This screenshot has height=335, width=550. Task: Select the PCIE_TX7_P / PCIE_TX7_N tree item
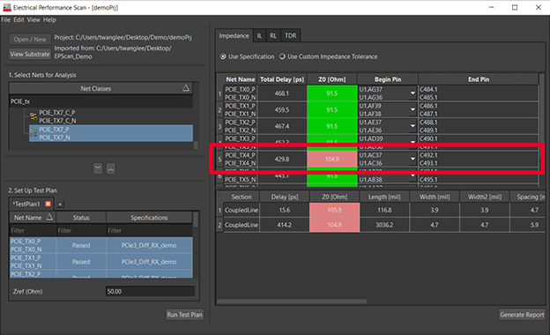coord(111,133)
